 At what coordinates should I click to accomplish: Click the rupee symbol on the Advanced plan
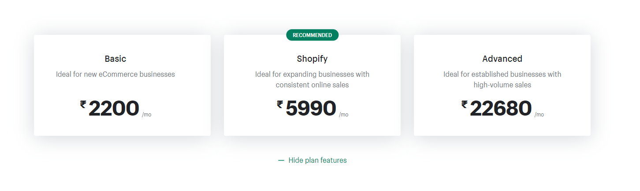[465, 104]
